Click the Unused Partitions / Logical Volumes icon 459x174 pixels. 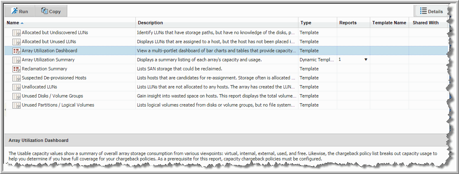click(17, 105)
